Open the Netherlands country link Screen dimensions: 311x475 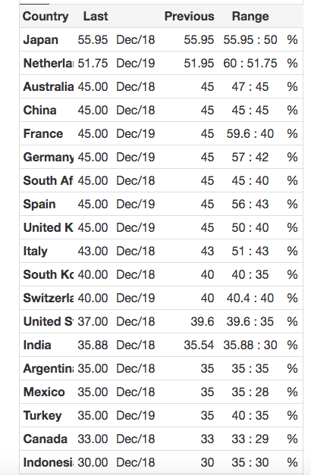pos(49,63)
